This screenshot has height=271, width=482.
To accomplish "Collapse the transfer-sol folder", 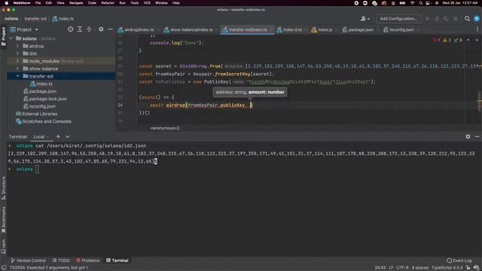I will click(x=17, y=76).
